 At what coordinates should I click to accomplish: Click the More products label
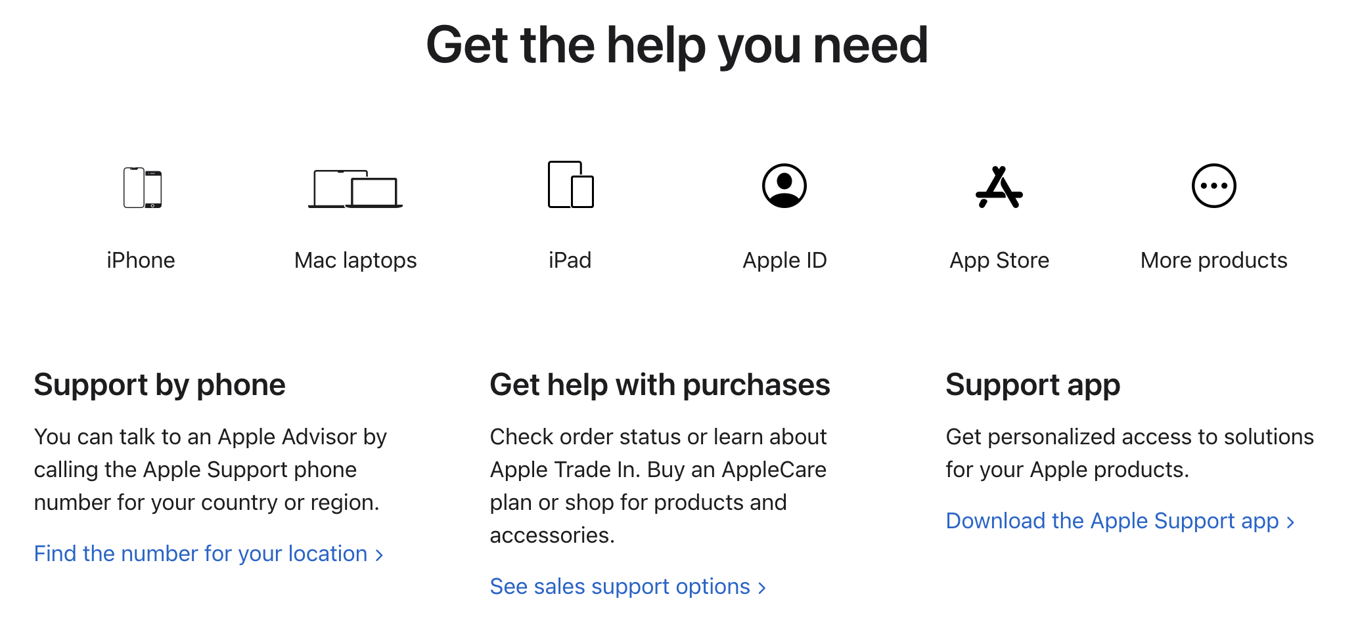(1214, 261)
